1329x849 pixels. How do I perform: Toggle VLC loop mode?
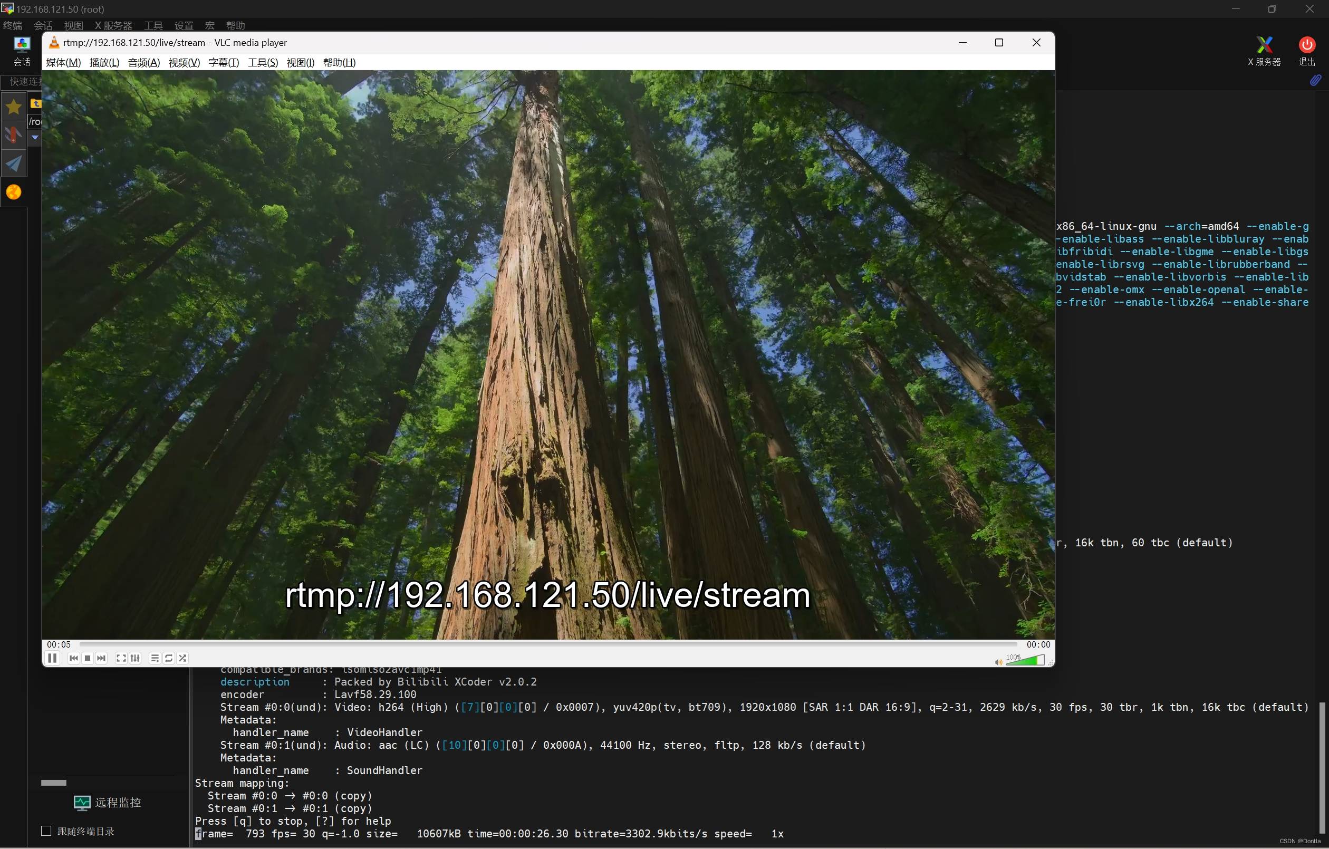click(169, 658)
